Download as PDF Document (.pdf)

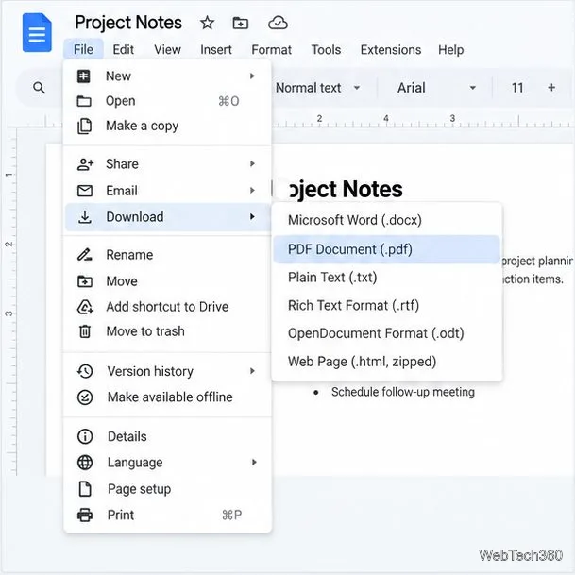pos(387,249)
